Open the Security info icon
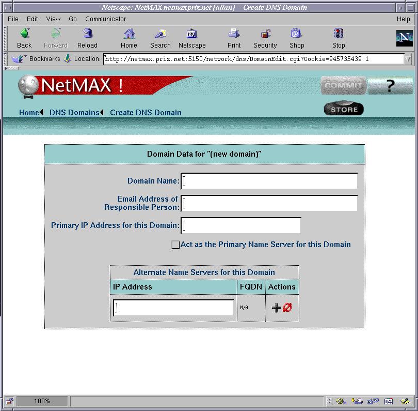This screenshot has height=411, width=418. (265, 35)
